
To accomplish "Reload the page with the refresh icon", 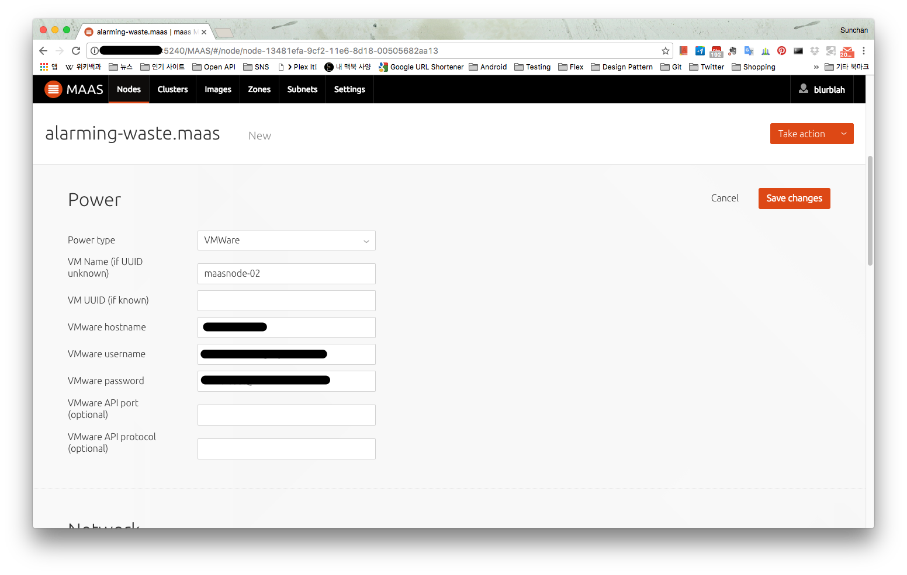I will [x=76, y=51].
